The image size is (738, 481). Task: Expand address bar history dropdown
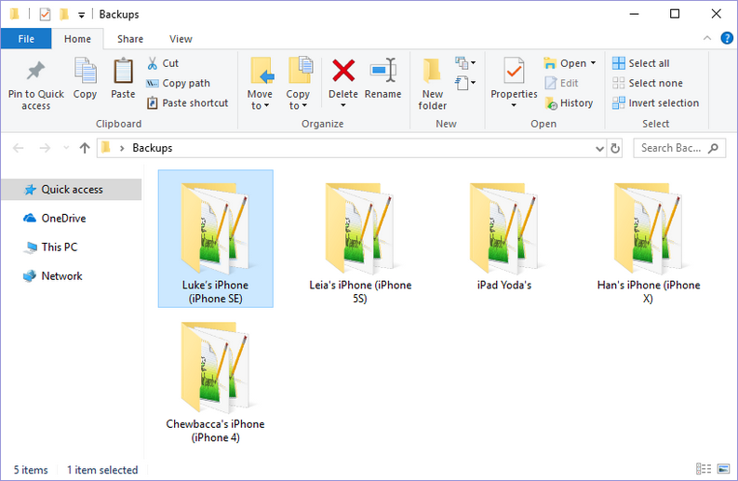pyautogui.click(x=599, y=149)
